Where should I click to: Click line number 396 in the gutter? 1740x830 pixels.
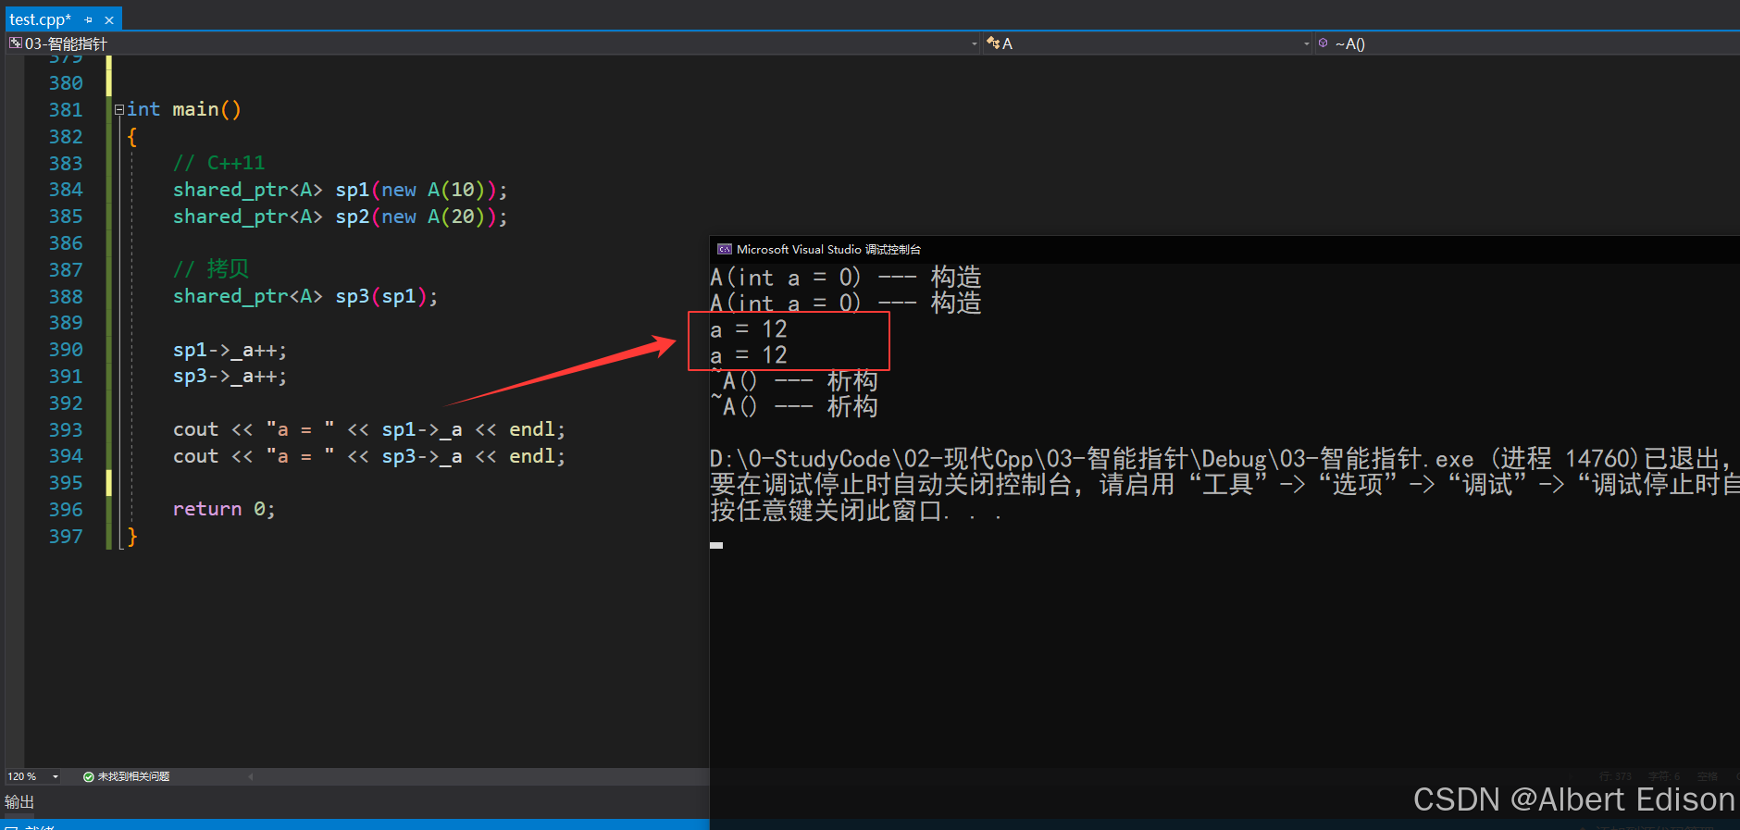click(66, 510)
